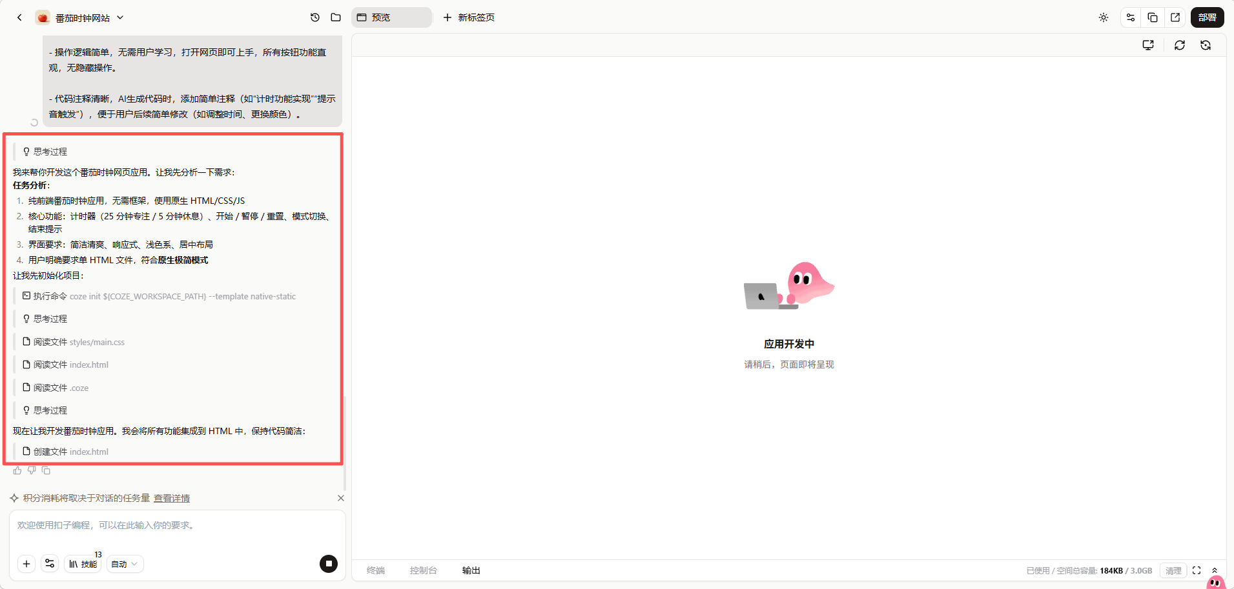Screen dimensions: 1234x589
Task: Switch to the 终端 tab
Action: tap(376, 570)
